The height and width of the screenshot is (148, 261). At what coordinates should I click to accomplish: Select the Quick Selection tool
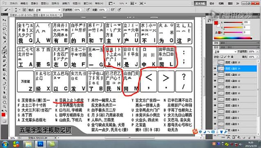click(x=5, y=33)
